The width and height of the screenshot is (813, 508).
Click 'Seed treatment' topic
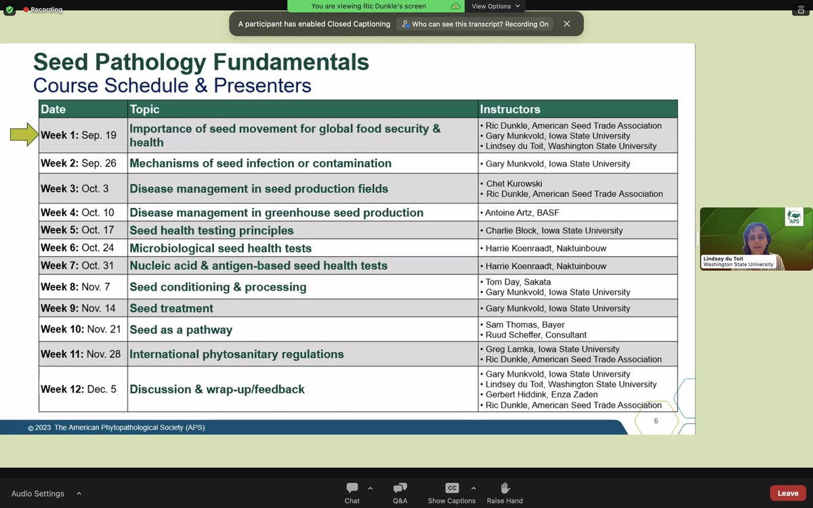171,308
